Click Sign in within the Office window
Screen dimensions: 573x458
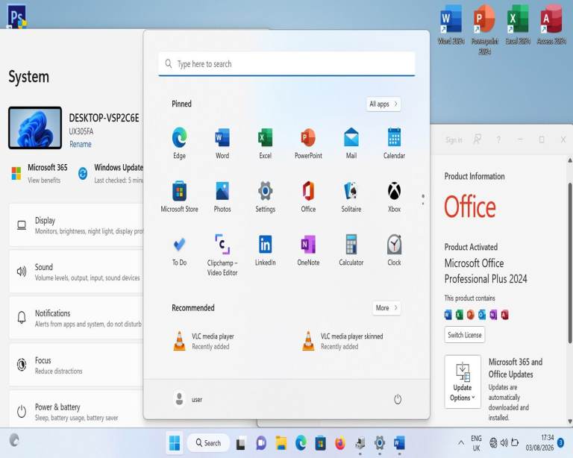point(454,140)
